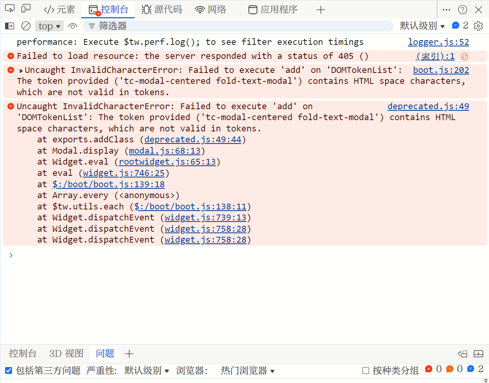The image size is (489, 383).
Task: Open console settings gear icon
Action: click(x=478, y=26)
